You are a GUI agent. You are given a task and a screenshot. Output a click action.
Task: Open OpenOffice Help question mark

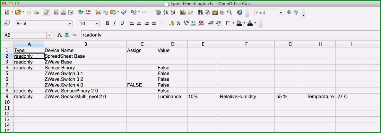[x=239, y=12]
